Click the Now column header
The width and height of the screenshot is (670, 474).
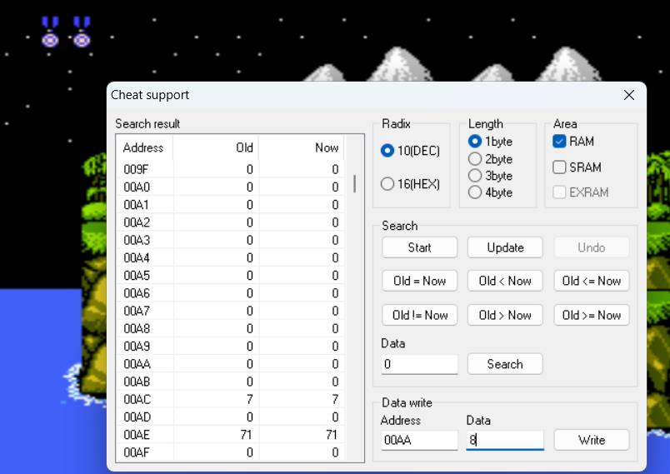click(x=302, y=147)
